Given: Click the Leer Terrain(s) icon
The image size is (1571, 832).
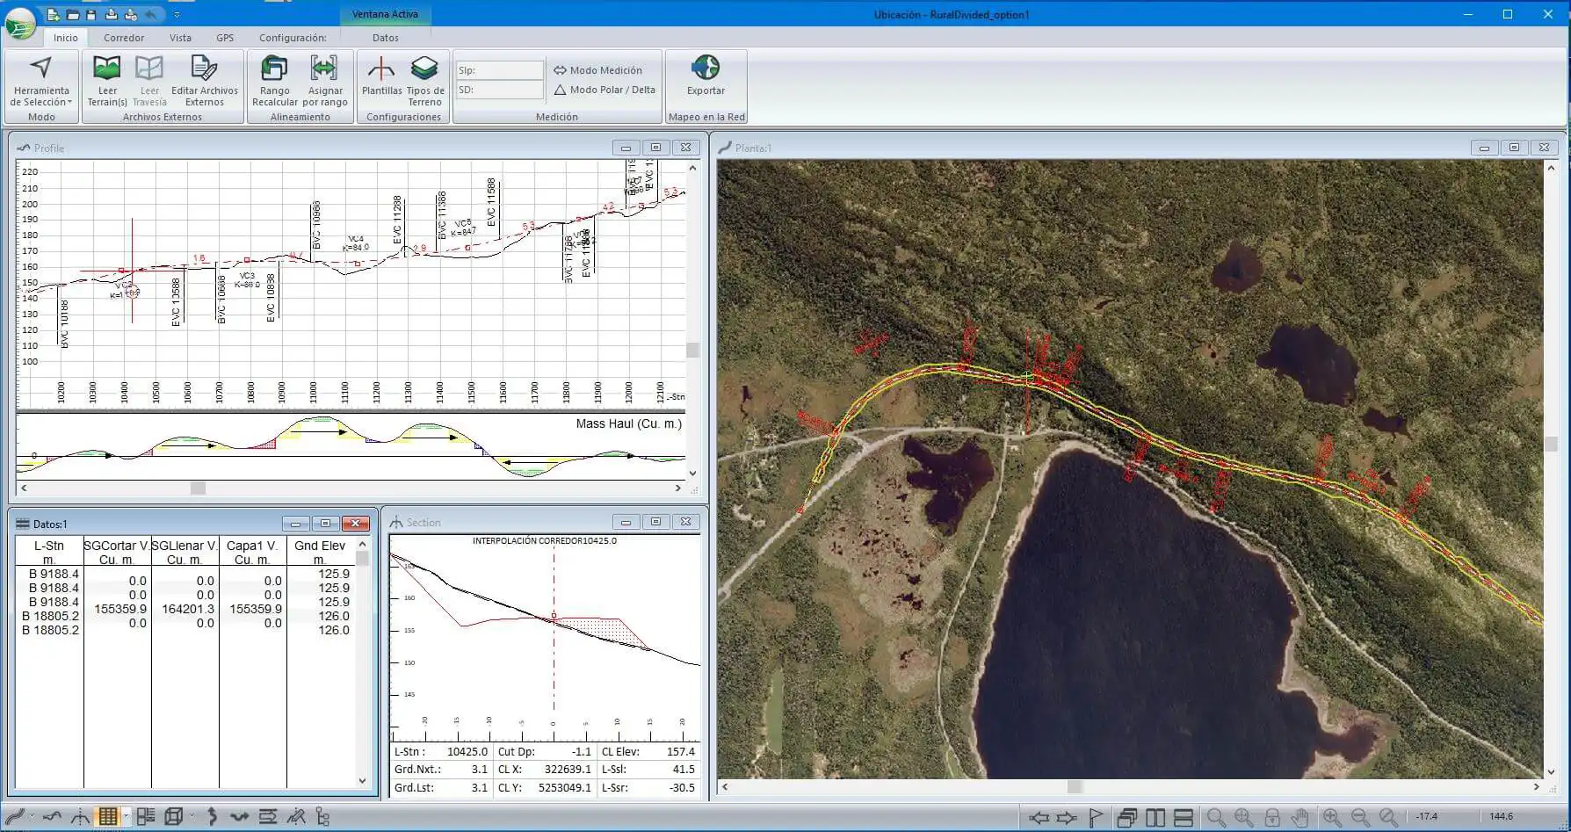Looking at the screenshot, I should click(x=107, y=69).
